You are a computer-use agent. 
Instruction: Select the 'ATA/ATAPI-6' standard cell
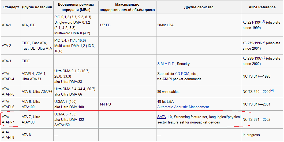[11, 104]
